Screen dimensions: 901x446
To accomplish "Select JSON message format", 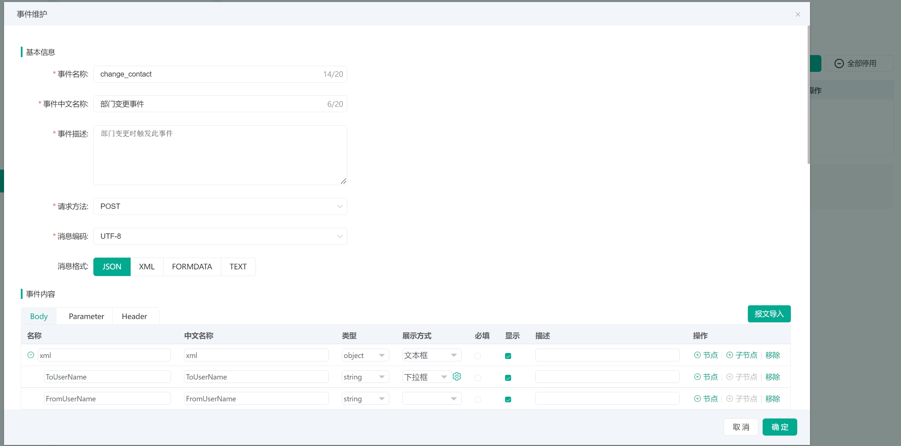I will pyautogui.click(x=112, y=267).
